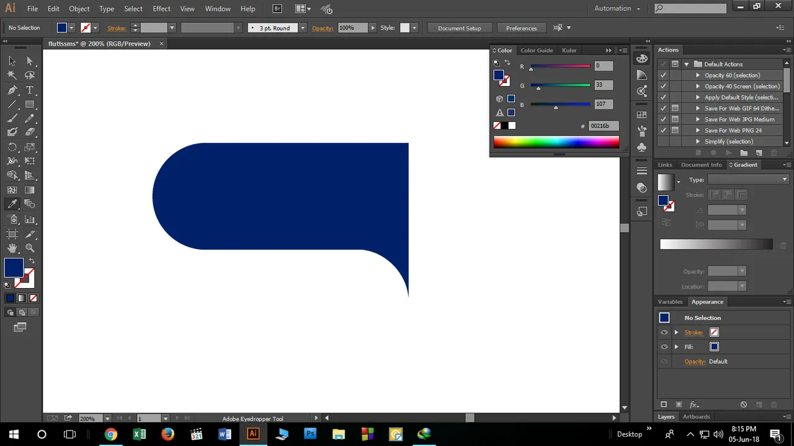Screen dimensions: 794x446
Task: Open the File menu
Action: pyautogui.click(x=32, y=9)
